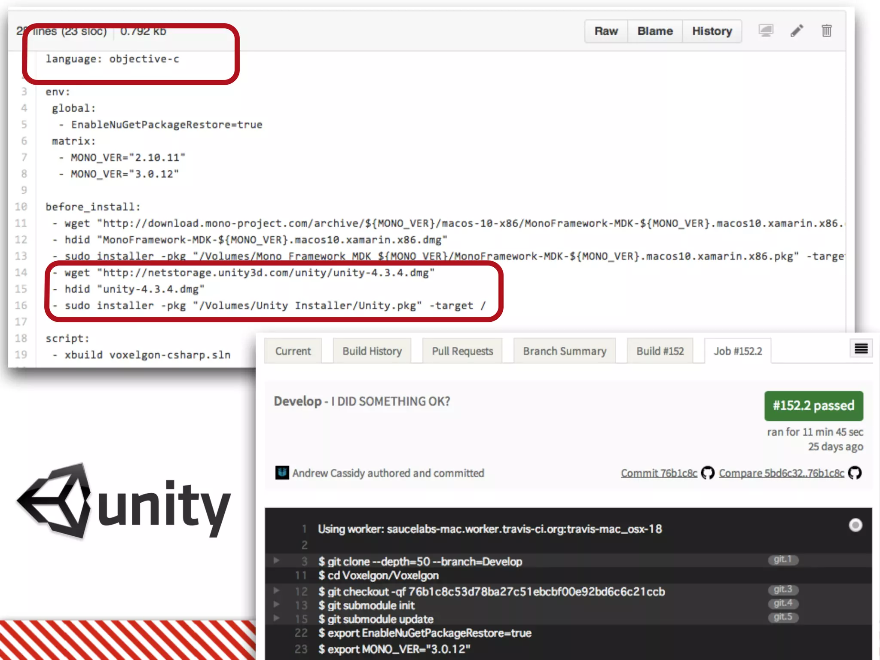This screenshot has width=880, height=660.
Task: Click the 'hdid "unity-4.3.4.dmg"' line
Action: (x=128, y=289)
